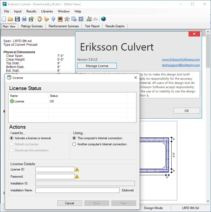Focus the Installation Name input field

click(77, 190)
